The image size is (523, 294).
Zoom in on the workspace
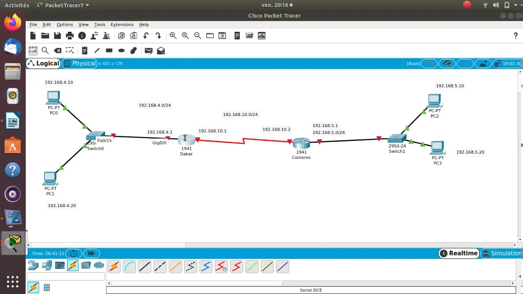tap(173, 36)
